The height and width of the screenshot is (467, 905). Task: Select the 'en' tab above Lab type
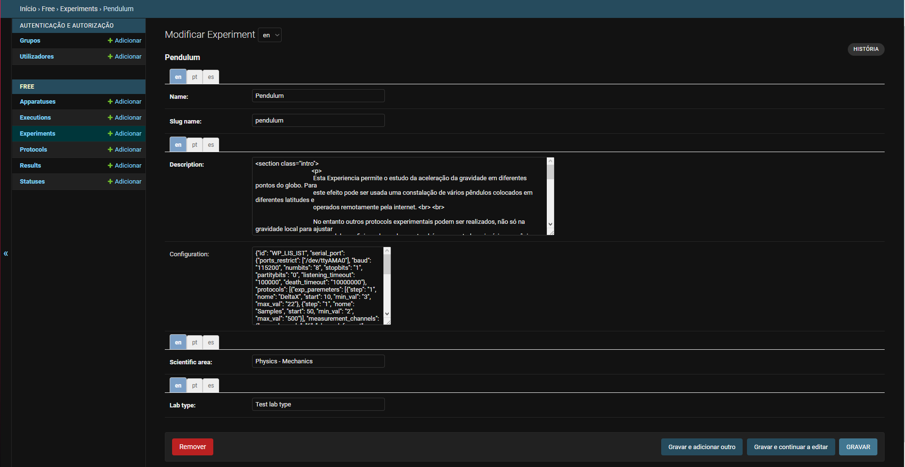click(178, 386)
